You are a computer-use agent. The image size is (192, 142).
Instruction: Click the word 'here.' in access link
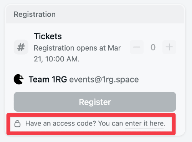tap(157, 124)
